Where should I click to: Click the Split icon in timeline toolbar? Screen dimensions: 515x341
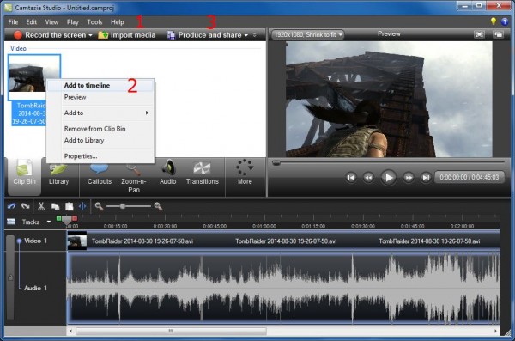[x=82, y=206]
